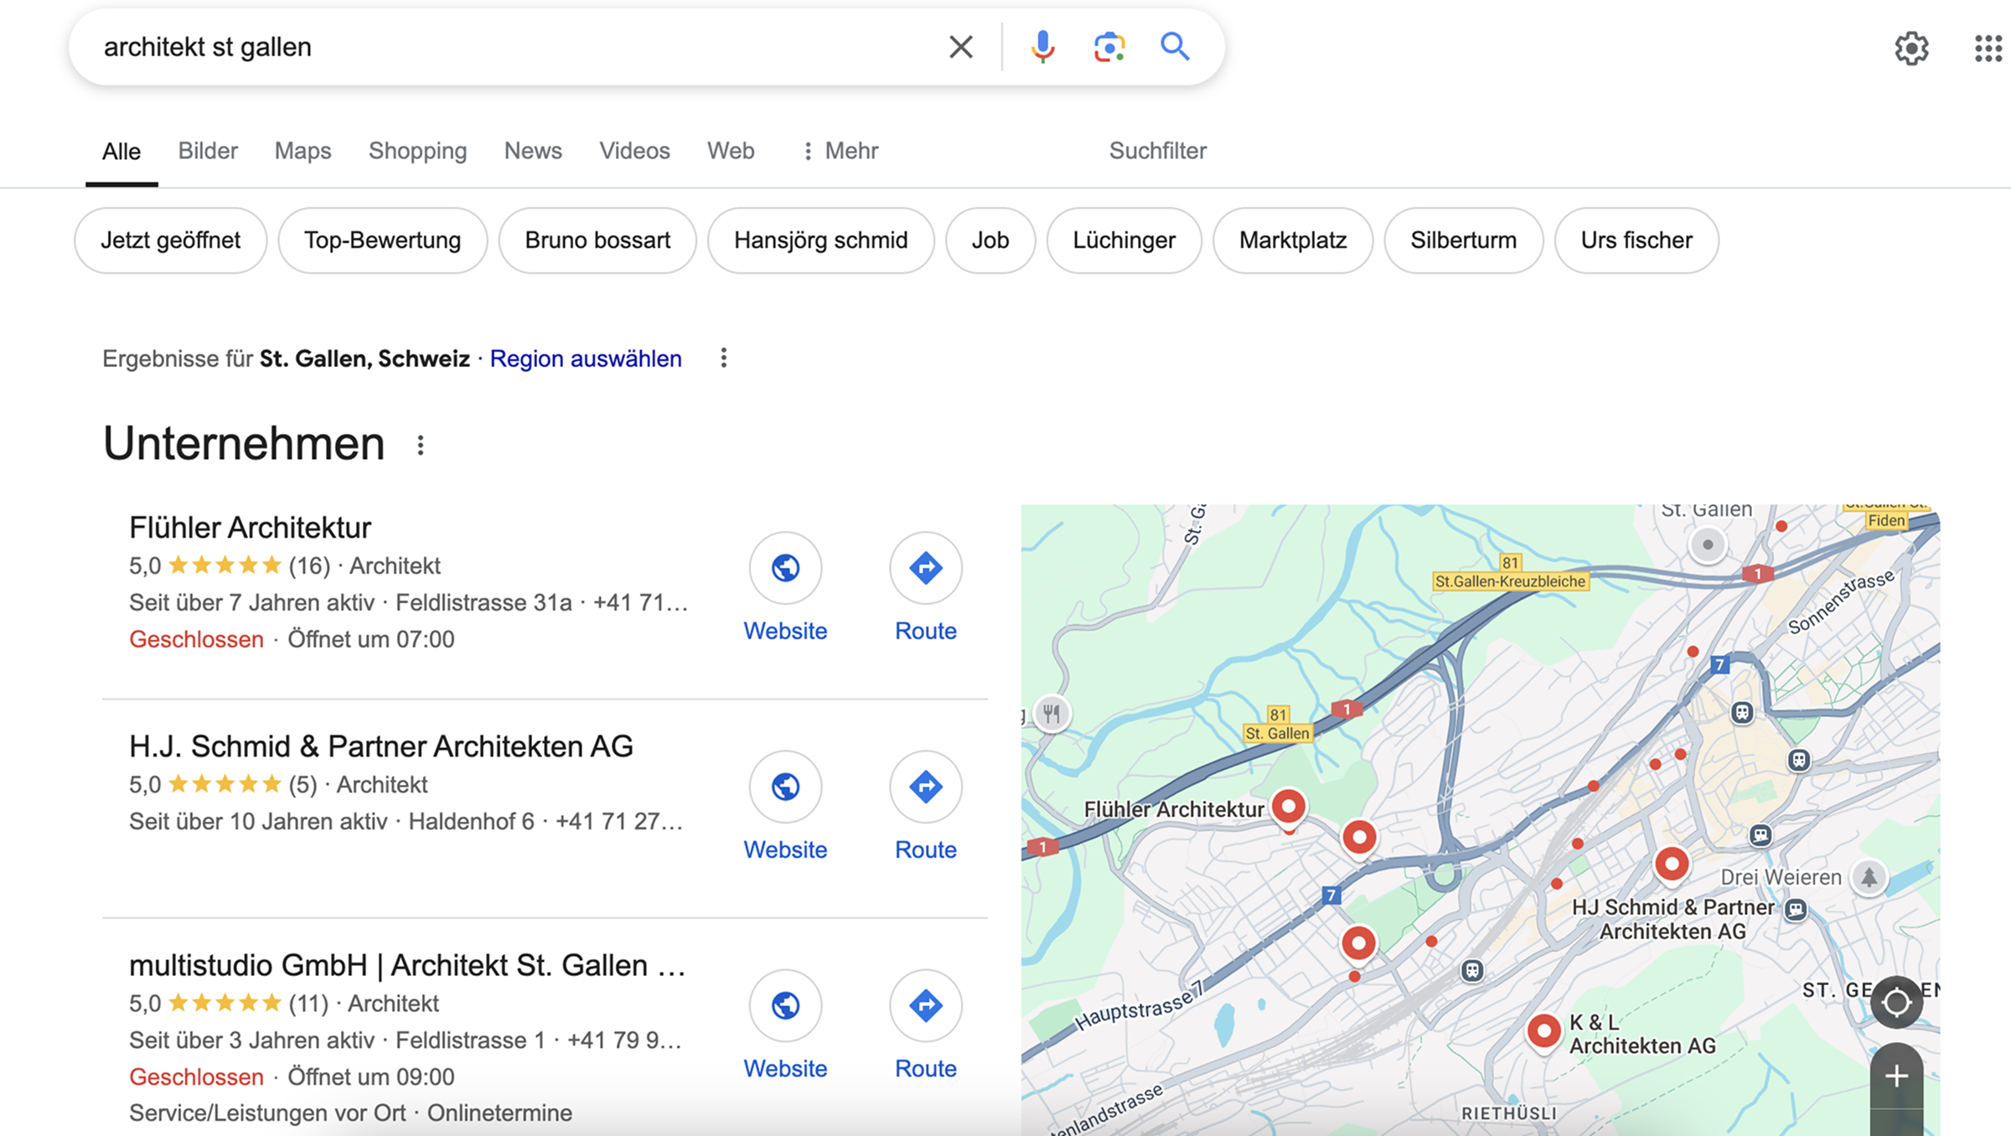Screen dimensions: 2011x1136
Task: Open the Bilder results tab
Action: (207, 151)
